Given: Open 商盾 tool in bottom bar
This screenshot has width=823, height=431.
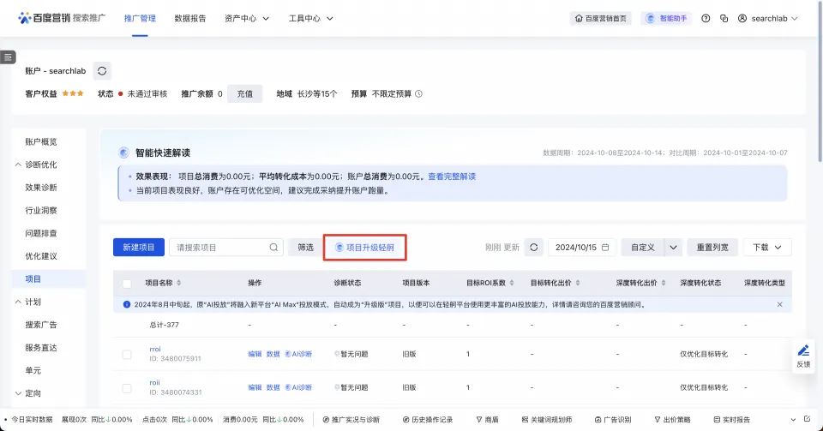Looking at the screenshot, I should point(487,420).
